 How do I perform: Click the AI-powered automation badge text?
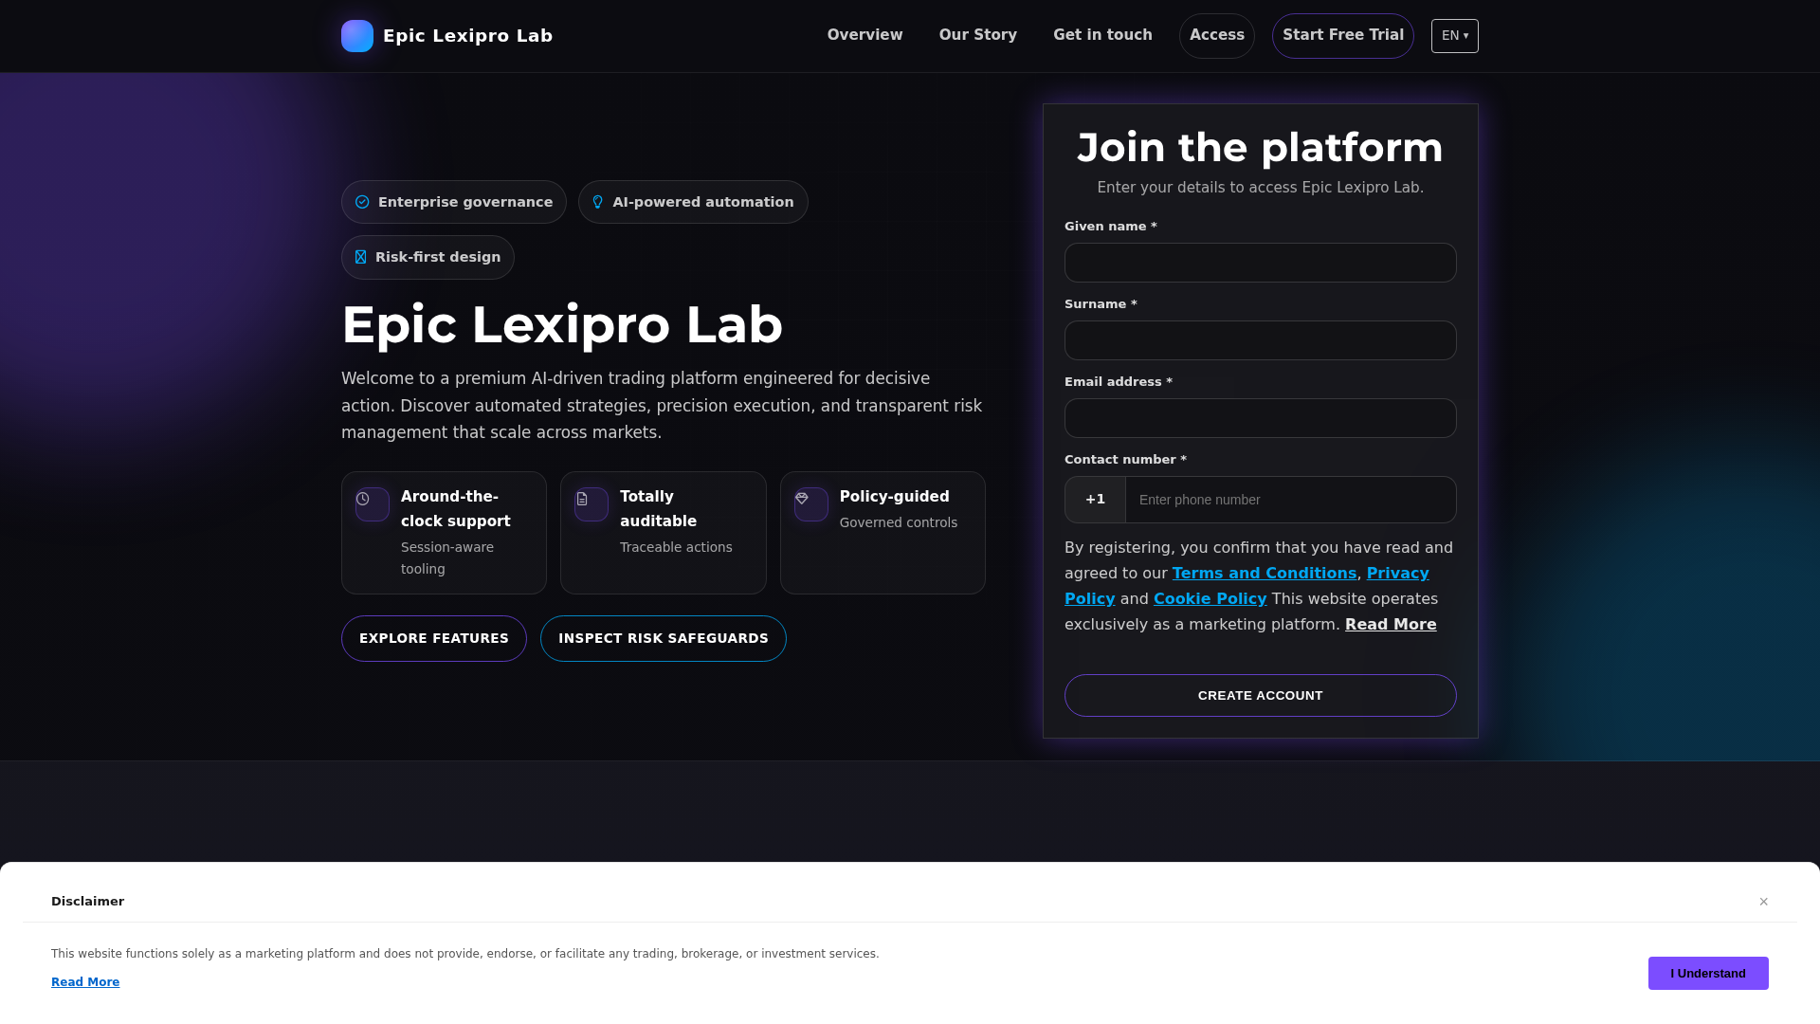[703, 202]
